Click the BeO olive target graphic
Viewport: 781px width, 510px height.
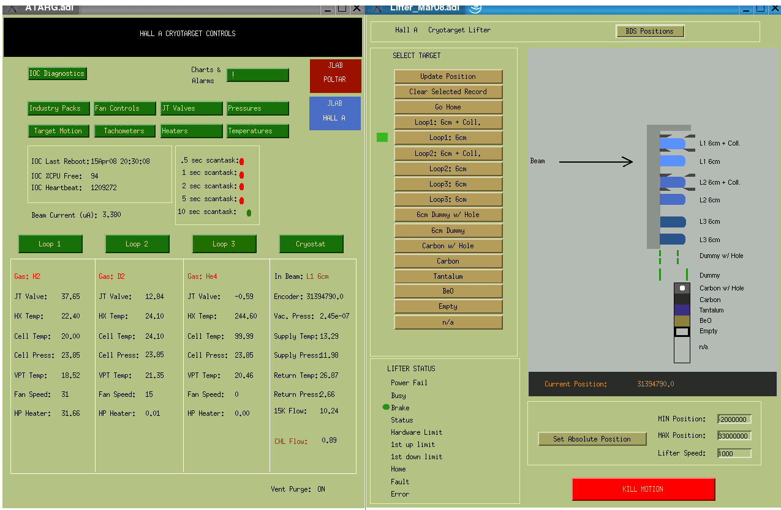point(682,321)
